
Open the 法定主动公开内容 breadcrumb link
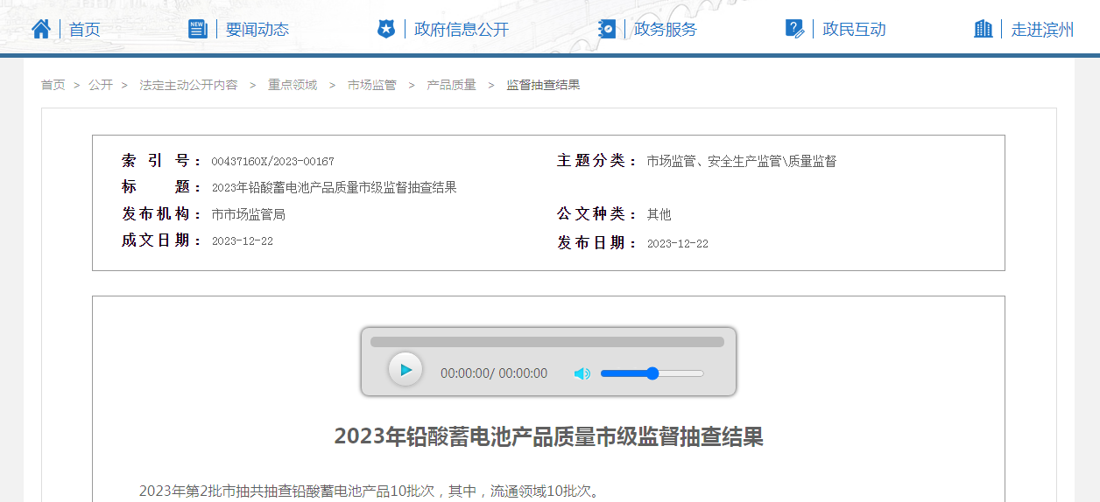(188, 85)
